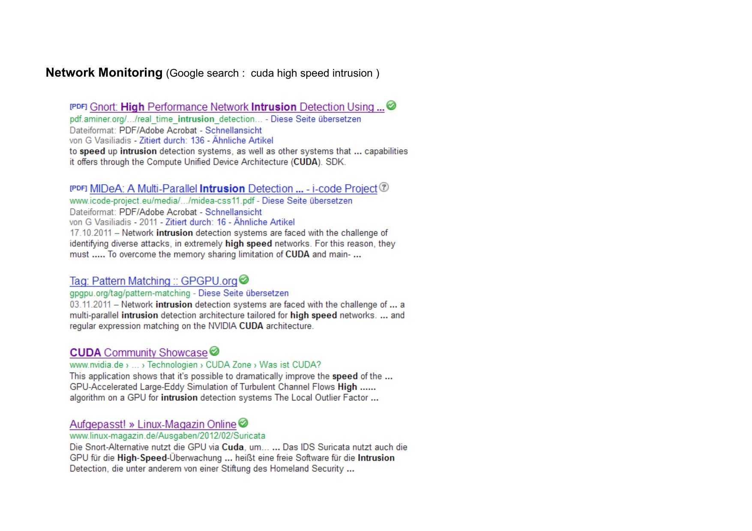Open Aufgepasst! Linux-Magazin Online result
The width and height of the screenshot is (752, 531).
click(x=153, y=424)
